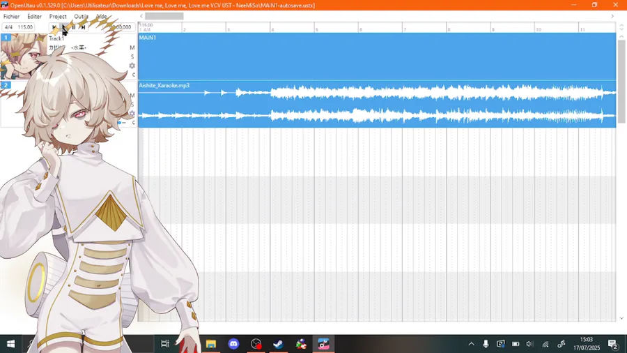The width and height of the screenshot is (627, 353).
Task: Open the Éditer menu
Action: (x=34, y=17)
